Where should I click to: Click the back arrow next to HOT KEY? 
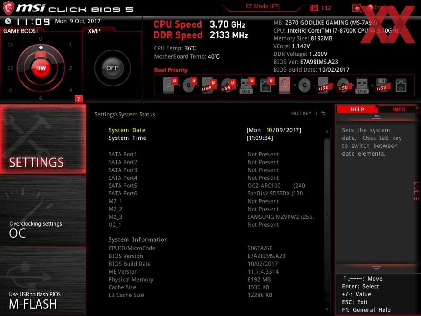click(x=323, y=113)
